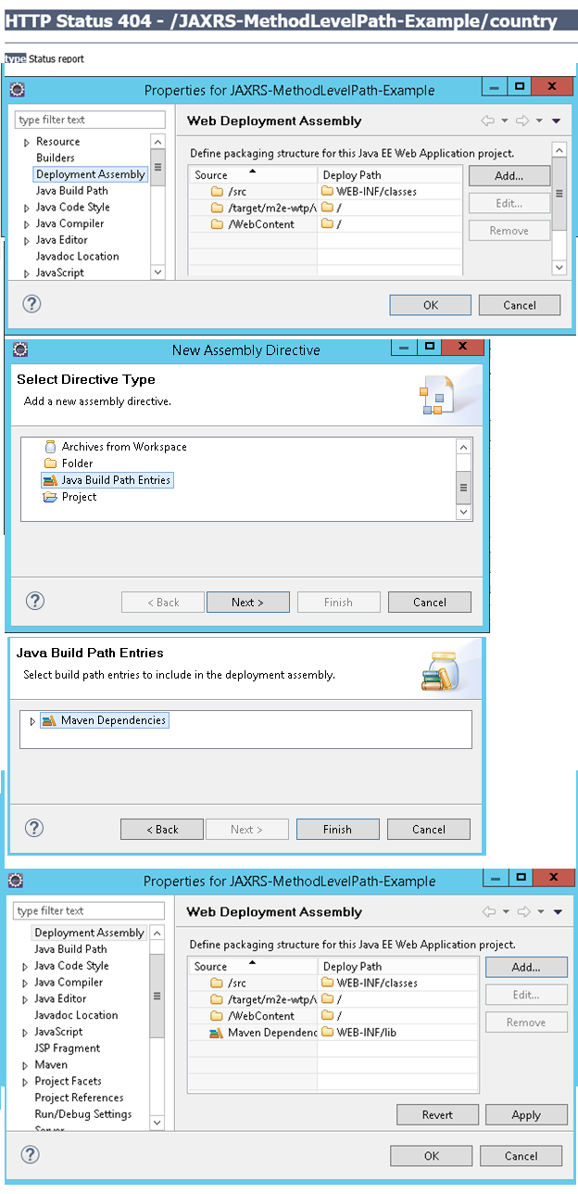Viewport: 578px width, 1194px height.
Task: Click the folder icon beside WEB-INF/lib
Action: [327, 1033]
